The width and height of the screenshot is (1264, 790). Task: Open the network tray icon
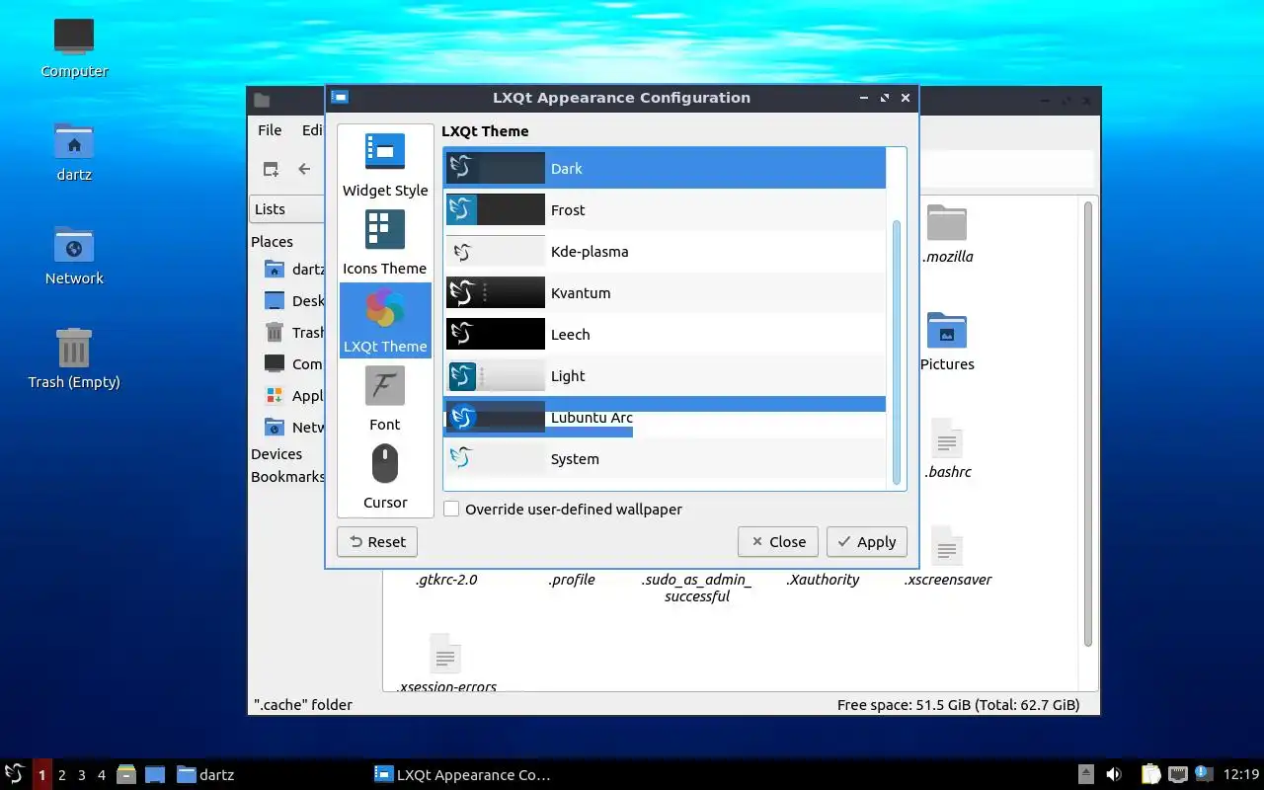pyautogui.click(x=1177, y=774)
